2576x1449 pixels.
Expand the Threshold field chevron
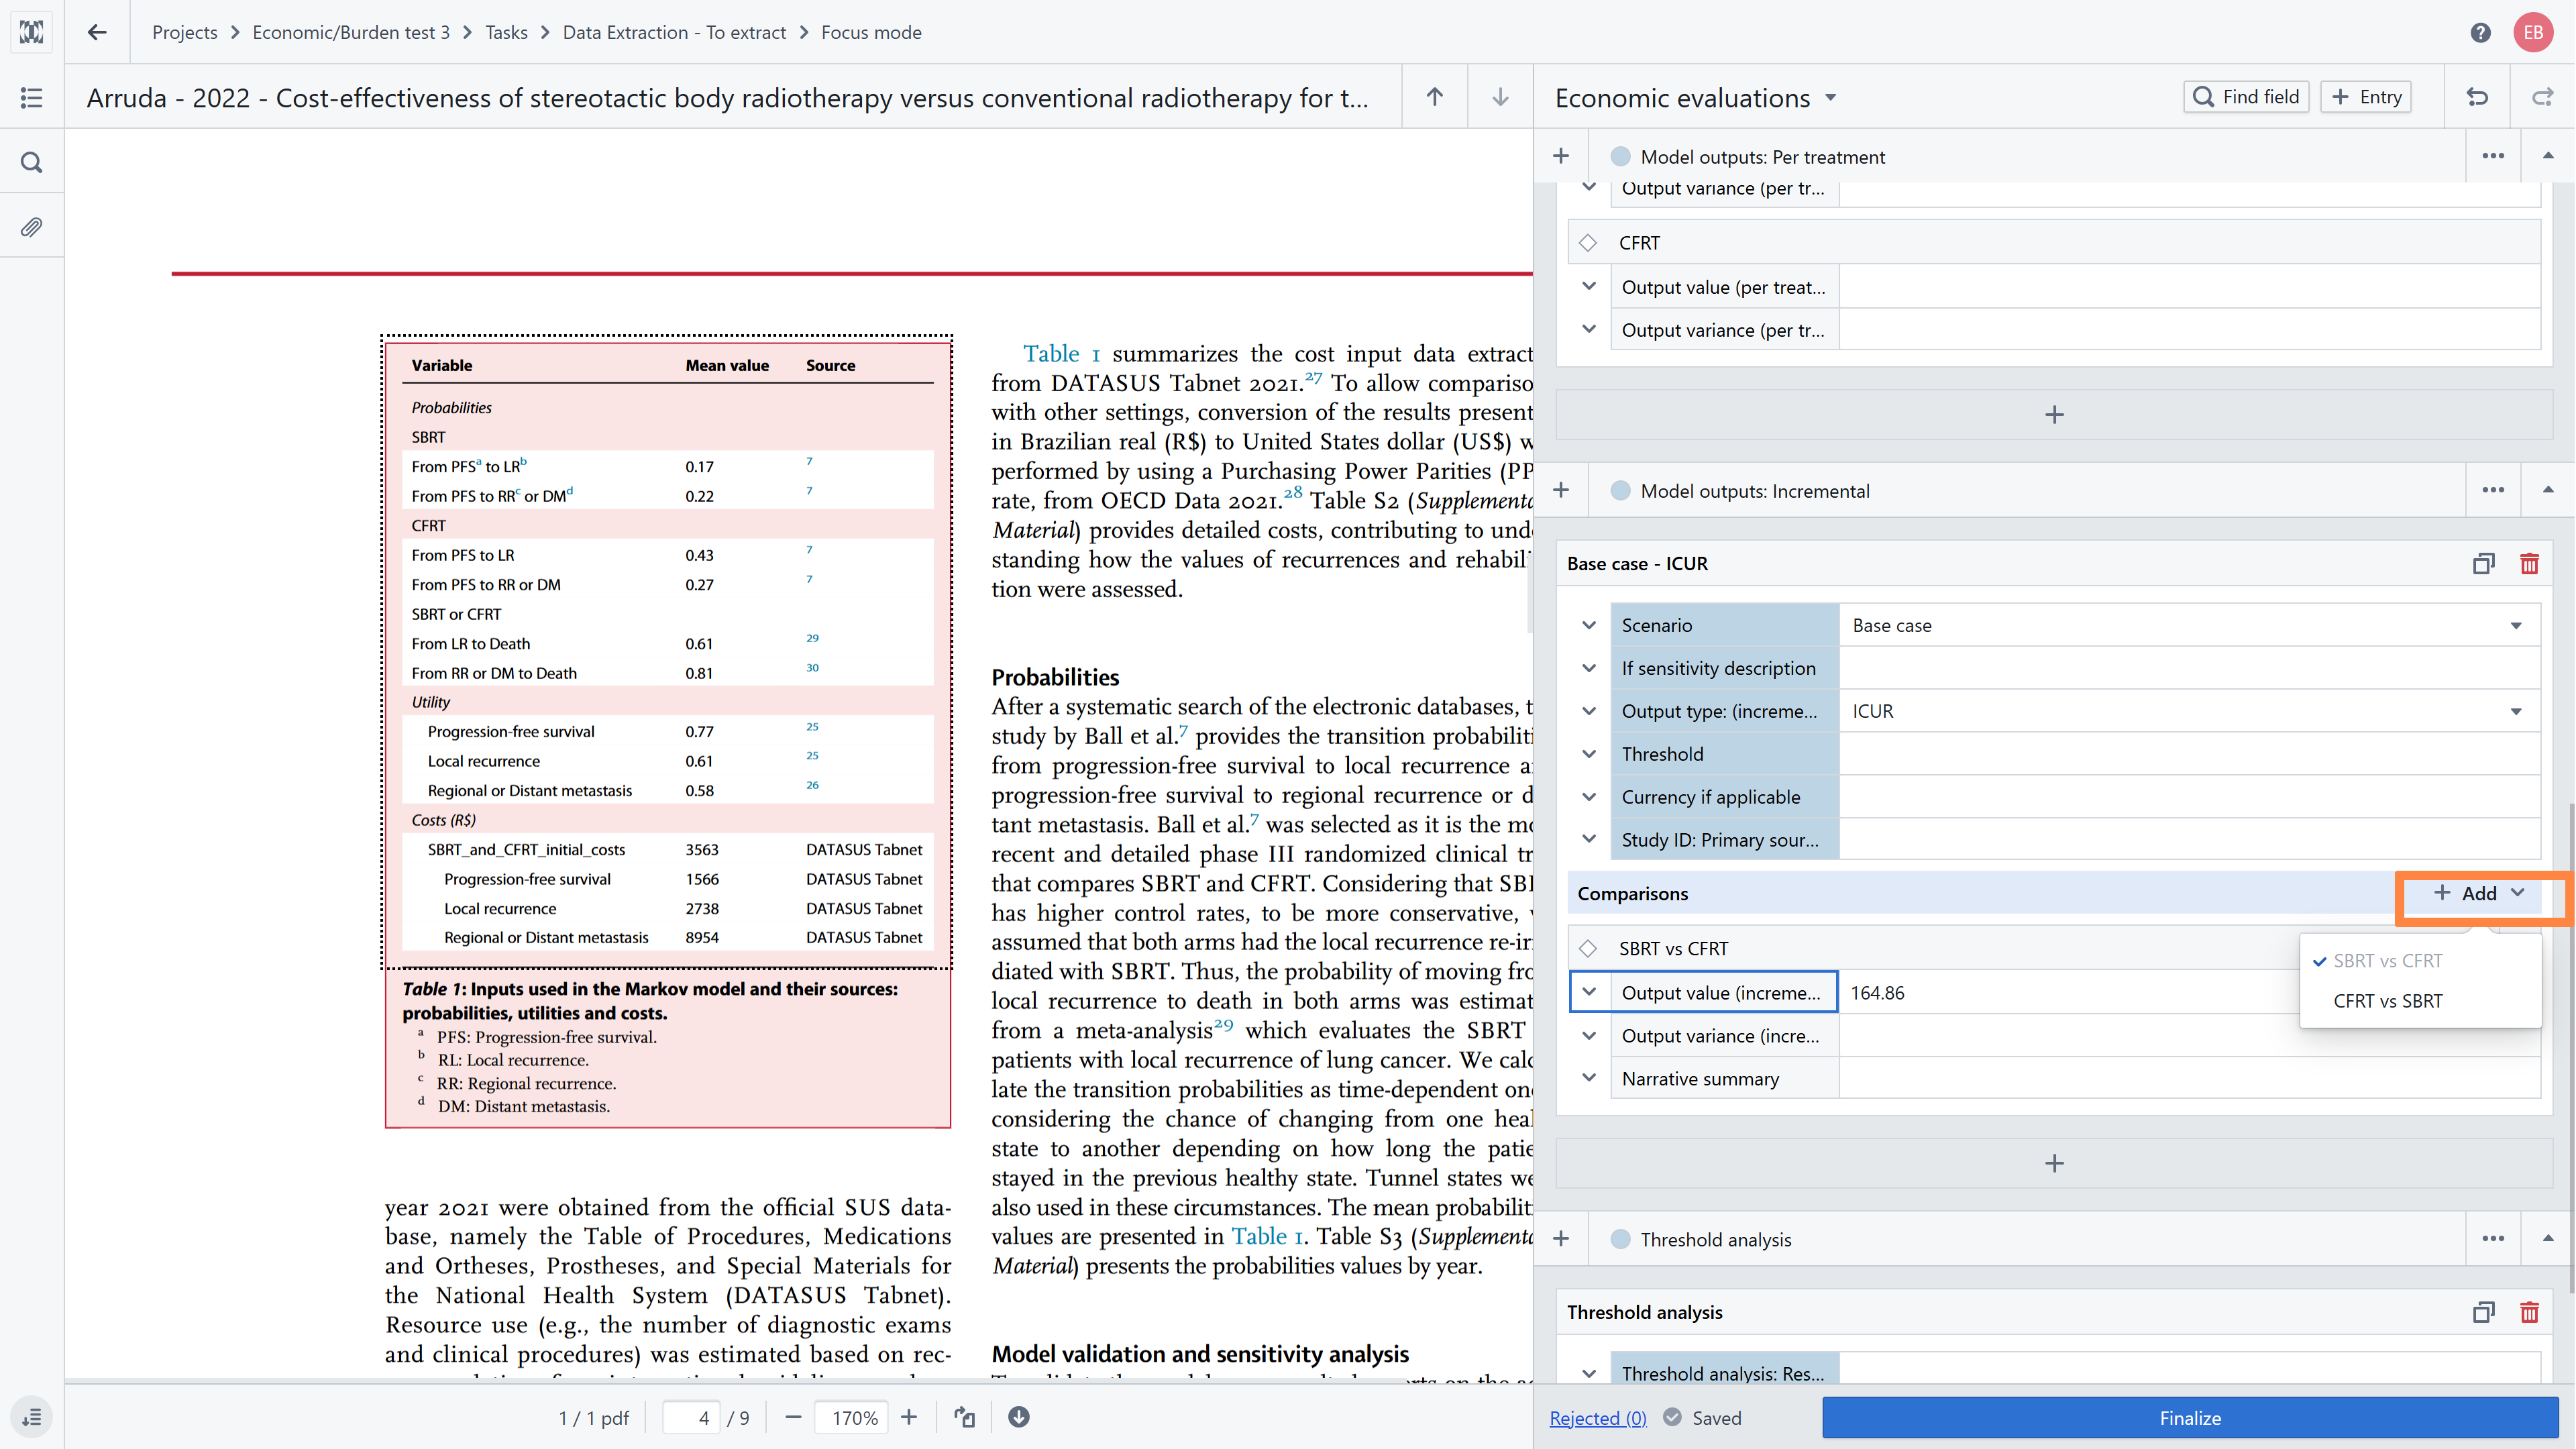coord(1589,754)
